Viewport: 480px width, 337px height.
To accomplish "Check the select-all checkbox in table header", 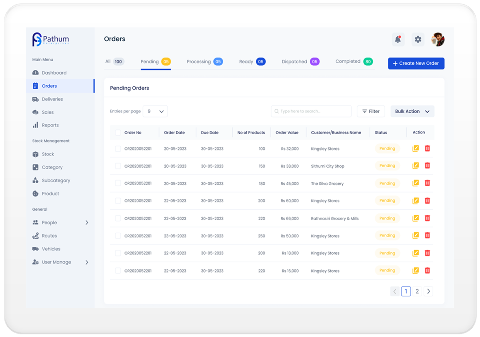I will (118, 132).
